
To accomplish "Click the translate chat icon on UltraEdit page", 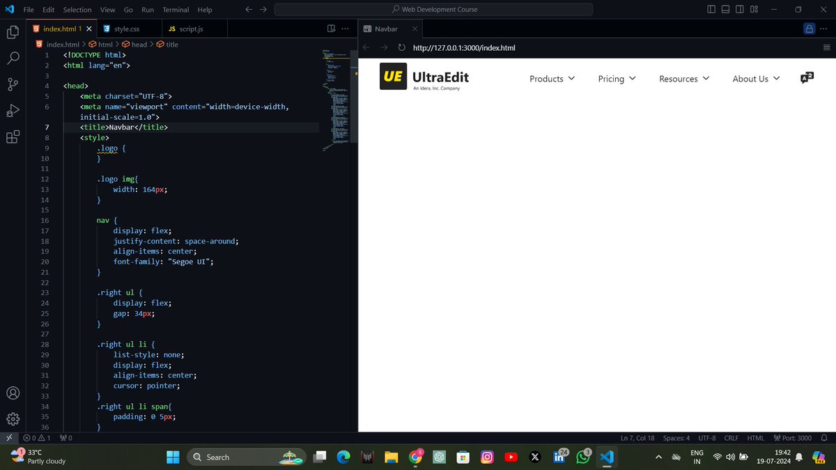I will pos(807,78).
